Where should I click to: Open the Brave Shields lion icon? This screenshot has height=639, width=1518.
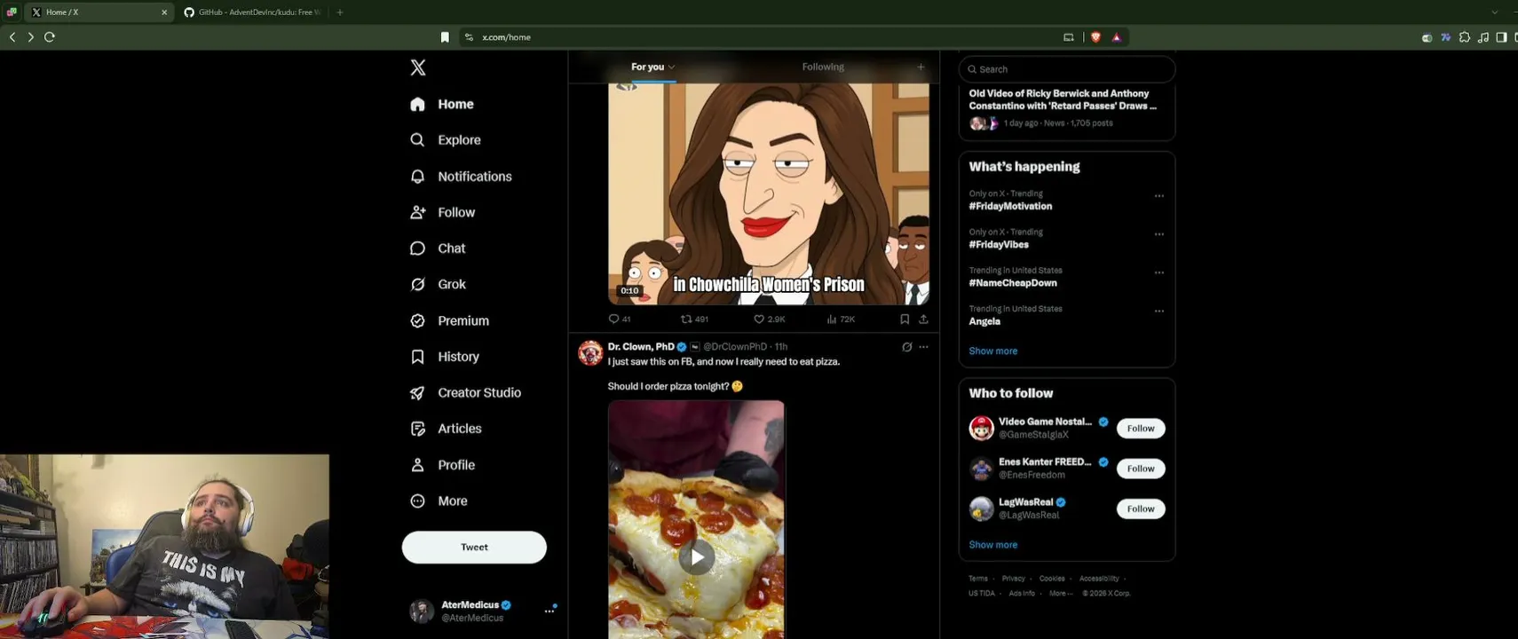[1095, 37]
